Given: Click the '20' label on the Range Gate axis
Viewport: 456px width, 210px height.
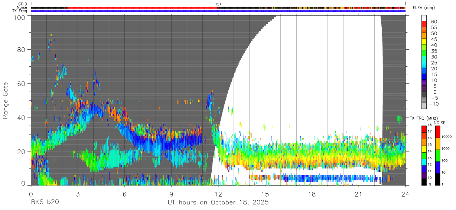Looking at the screenshot, I should pos(21,151).
